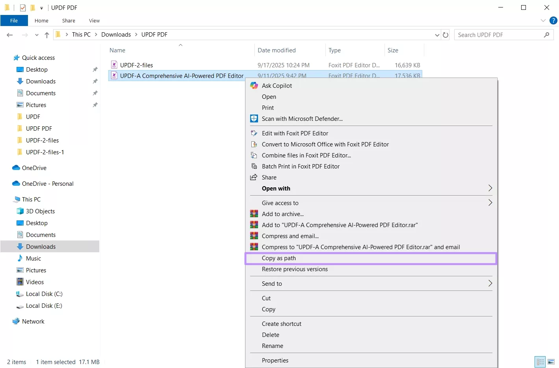Click the Properties checkmark icon in title bar
The image size is (559, 368).
click(23, 7)
